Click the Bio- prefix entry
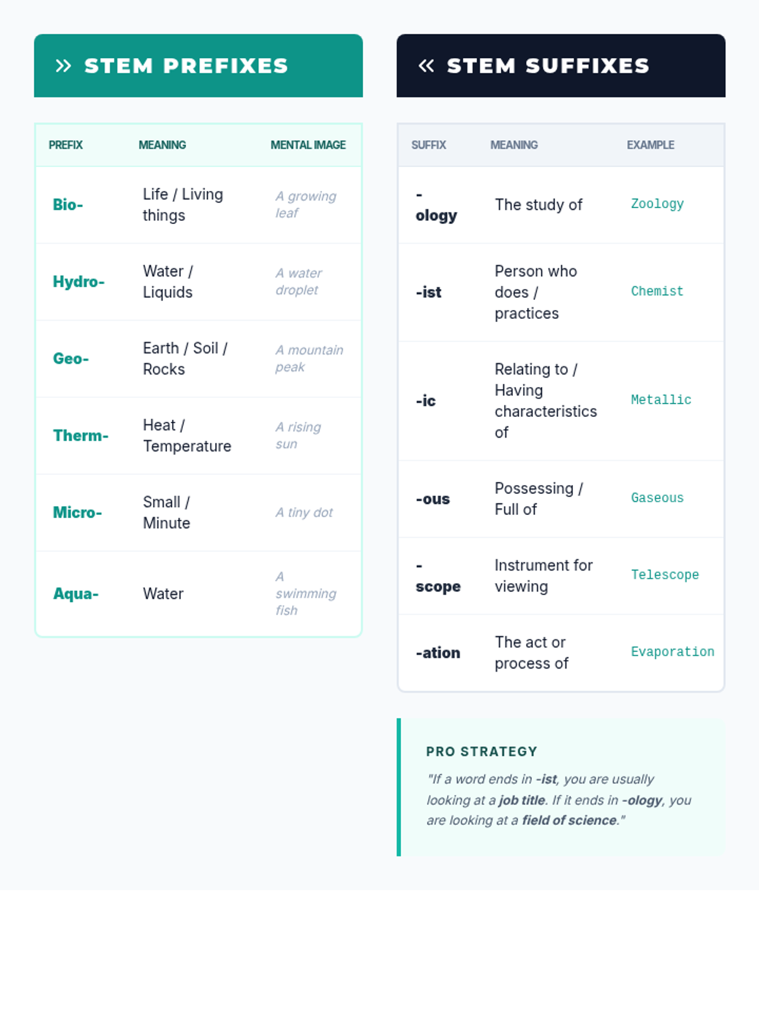759x1012 pixels. pyautogui.click(x=68, y=205)
